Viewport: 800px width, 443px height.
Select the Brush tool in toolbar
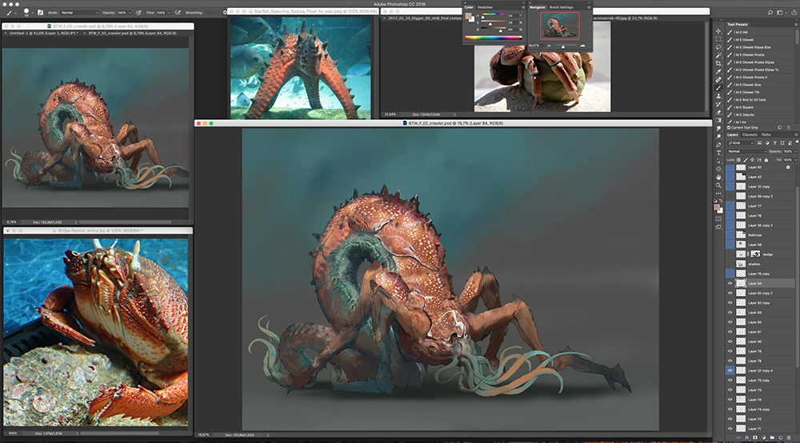[x=718, y=88]
